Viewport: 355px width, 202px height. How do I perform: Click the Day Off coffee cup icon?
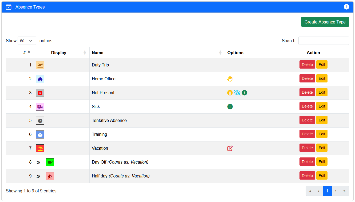(x=50, y=162)
